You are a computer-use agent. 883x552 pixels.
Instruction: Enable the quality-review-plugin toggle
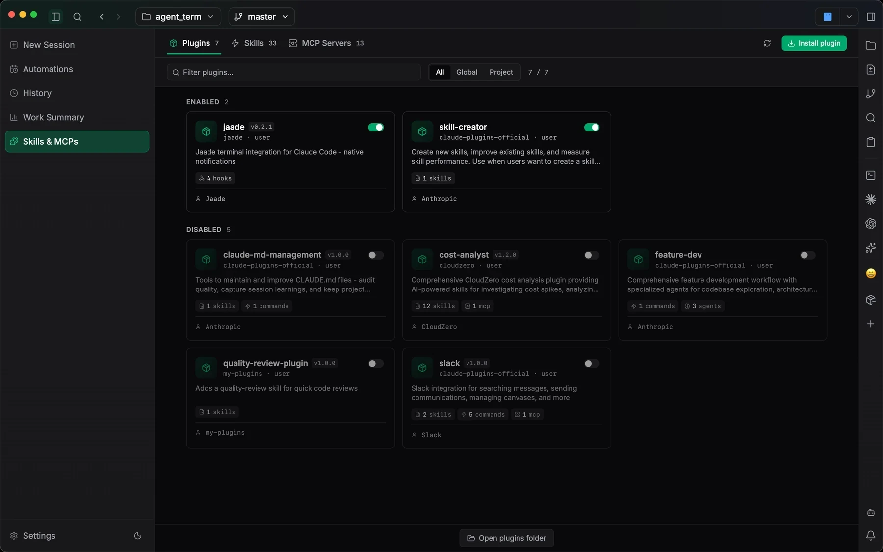(376, 364)
